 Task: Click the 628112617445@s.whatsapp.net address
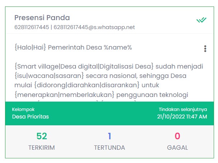pos(94,27)
